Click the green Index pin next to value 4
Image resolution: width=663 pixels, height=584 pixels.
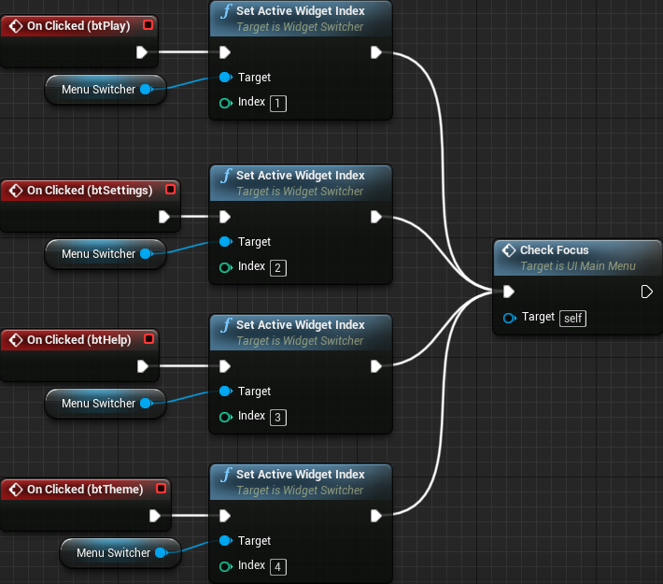[226, 566]
